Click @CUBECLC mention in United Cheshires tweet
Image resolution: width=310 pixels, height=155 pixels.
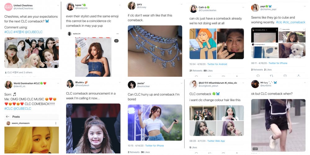pos(33,32)
